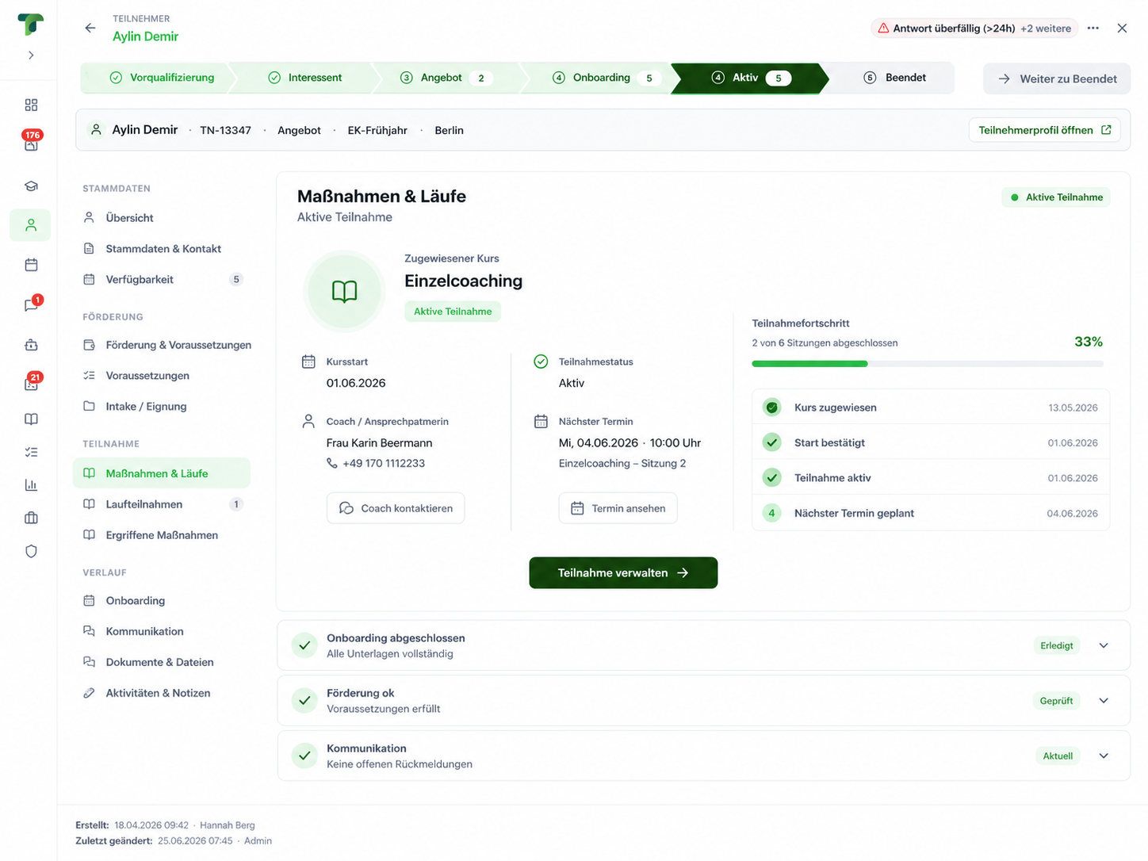Viewport: 1148px width, 861px height.
Task: Click the 'Teilnahme verwalten' button
Action: pos(623,573)
